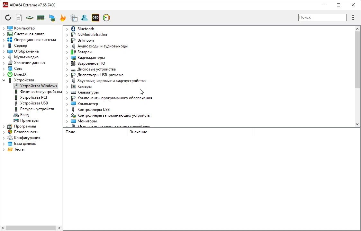The width and height of the screenshot is (361, 231).
Task: Open the monitor diagnostics toolbar icon
Action: click(x=52, y=18)
